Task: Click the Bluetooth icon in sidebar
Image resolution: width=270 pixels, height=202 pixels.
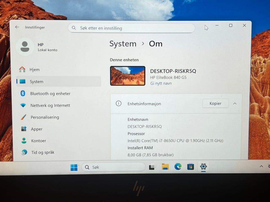Action: [x=23, y=93]
